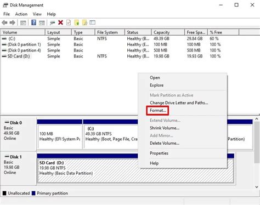Click the scroll down arrow in disk pane
This screenshot has height=205, width=260.
coord(257,187)
